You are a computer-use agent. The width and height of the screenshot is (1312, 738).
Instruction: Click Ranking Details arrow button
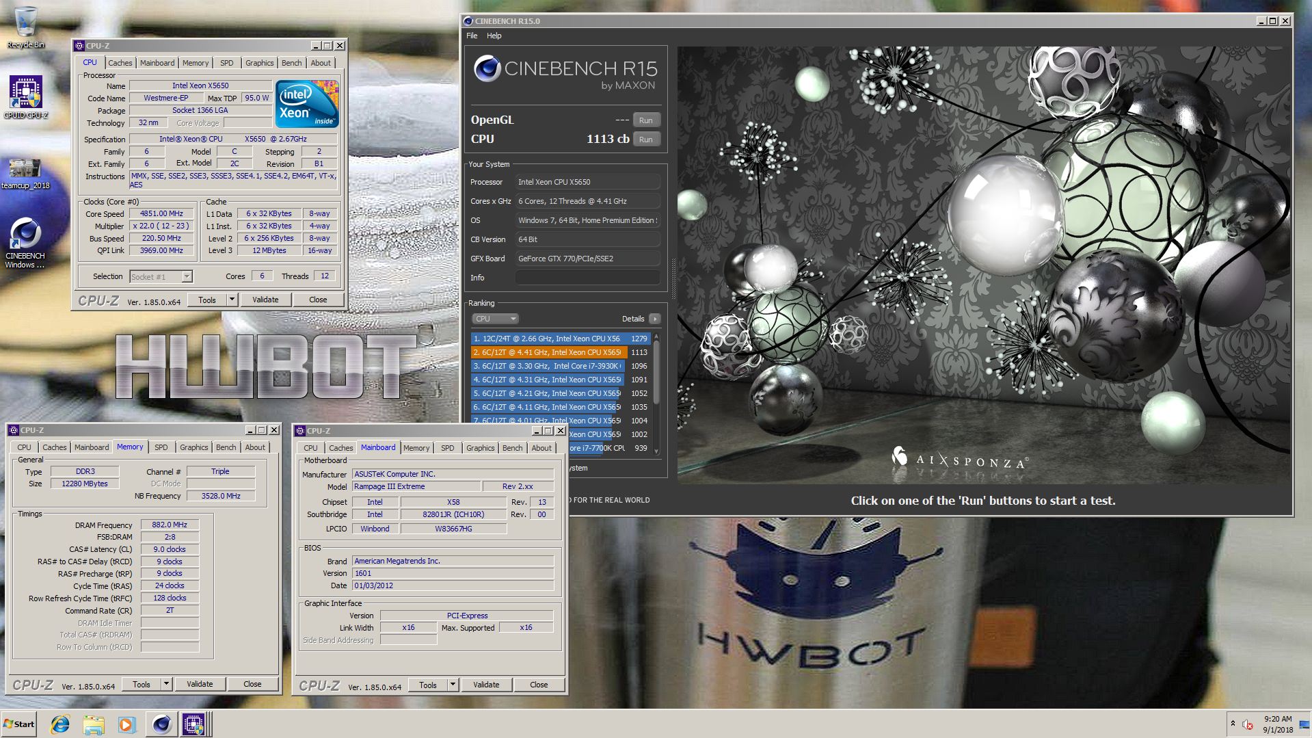point(655,319)
